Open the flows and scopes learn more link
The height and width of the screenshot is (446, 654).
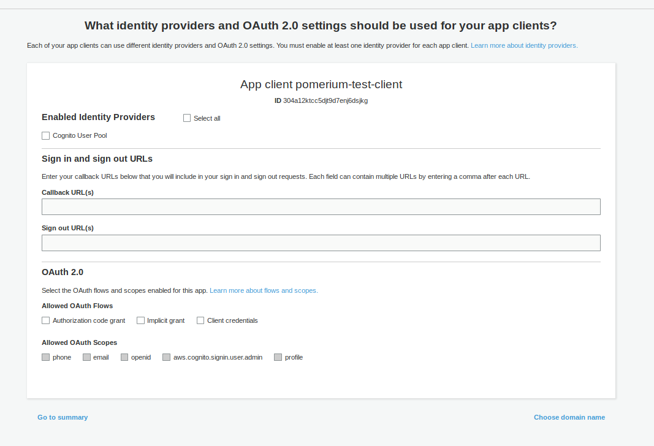click(x=263, y=290)
